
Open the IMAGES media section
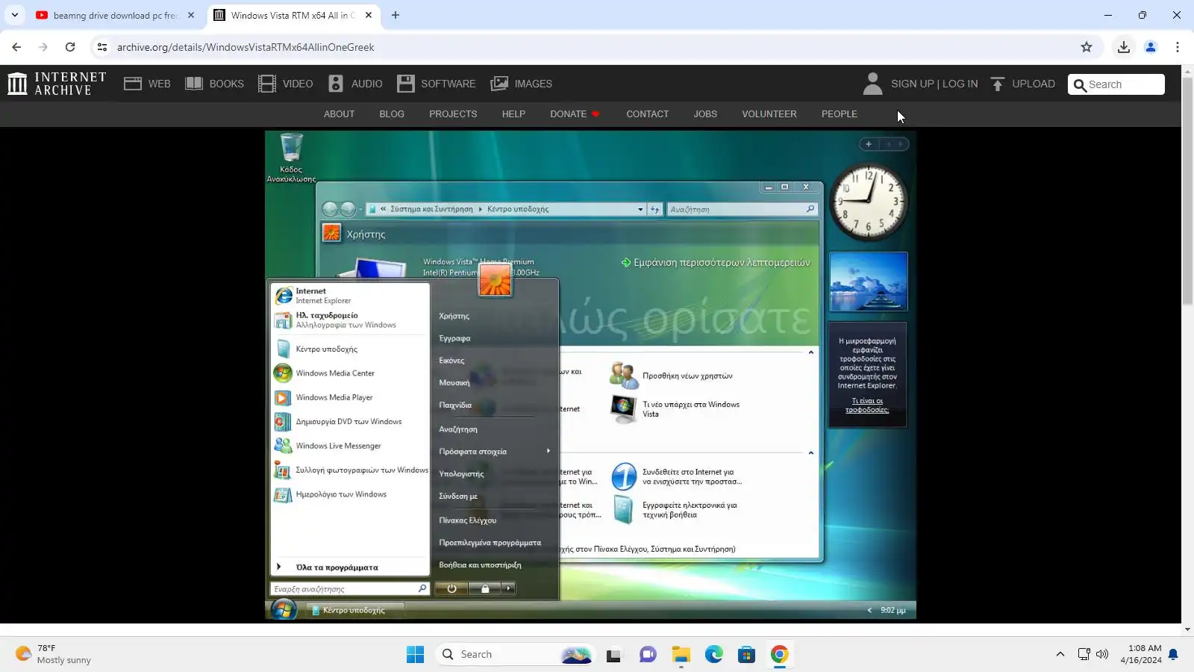pyautogui.click(x=521, y=84)
